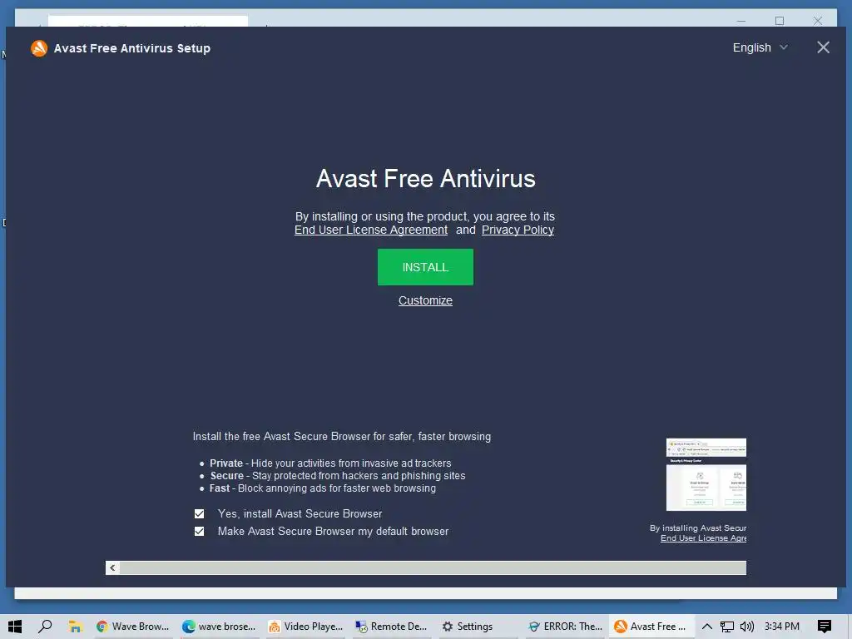Click the green INSTALL button
Screen dimensions: 852x639
[425, 267]
